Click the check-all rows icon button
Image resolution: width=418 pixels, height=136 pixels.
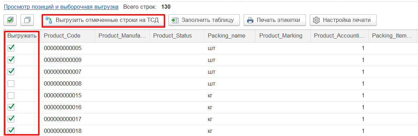[10, 20]
